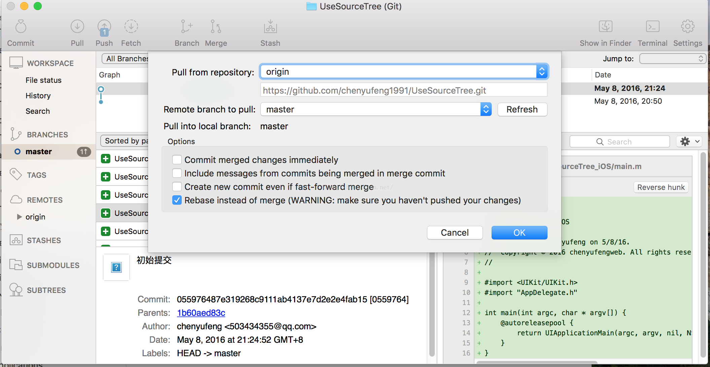
Task: Expand the origin remote in sidebar
Action: click(20, 217)
